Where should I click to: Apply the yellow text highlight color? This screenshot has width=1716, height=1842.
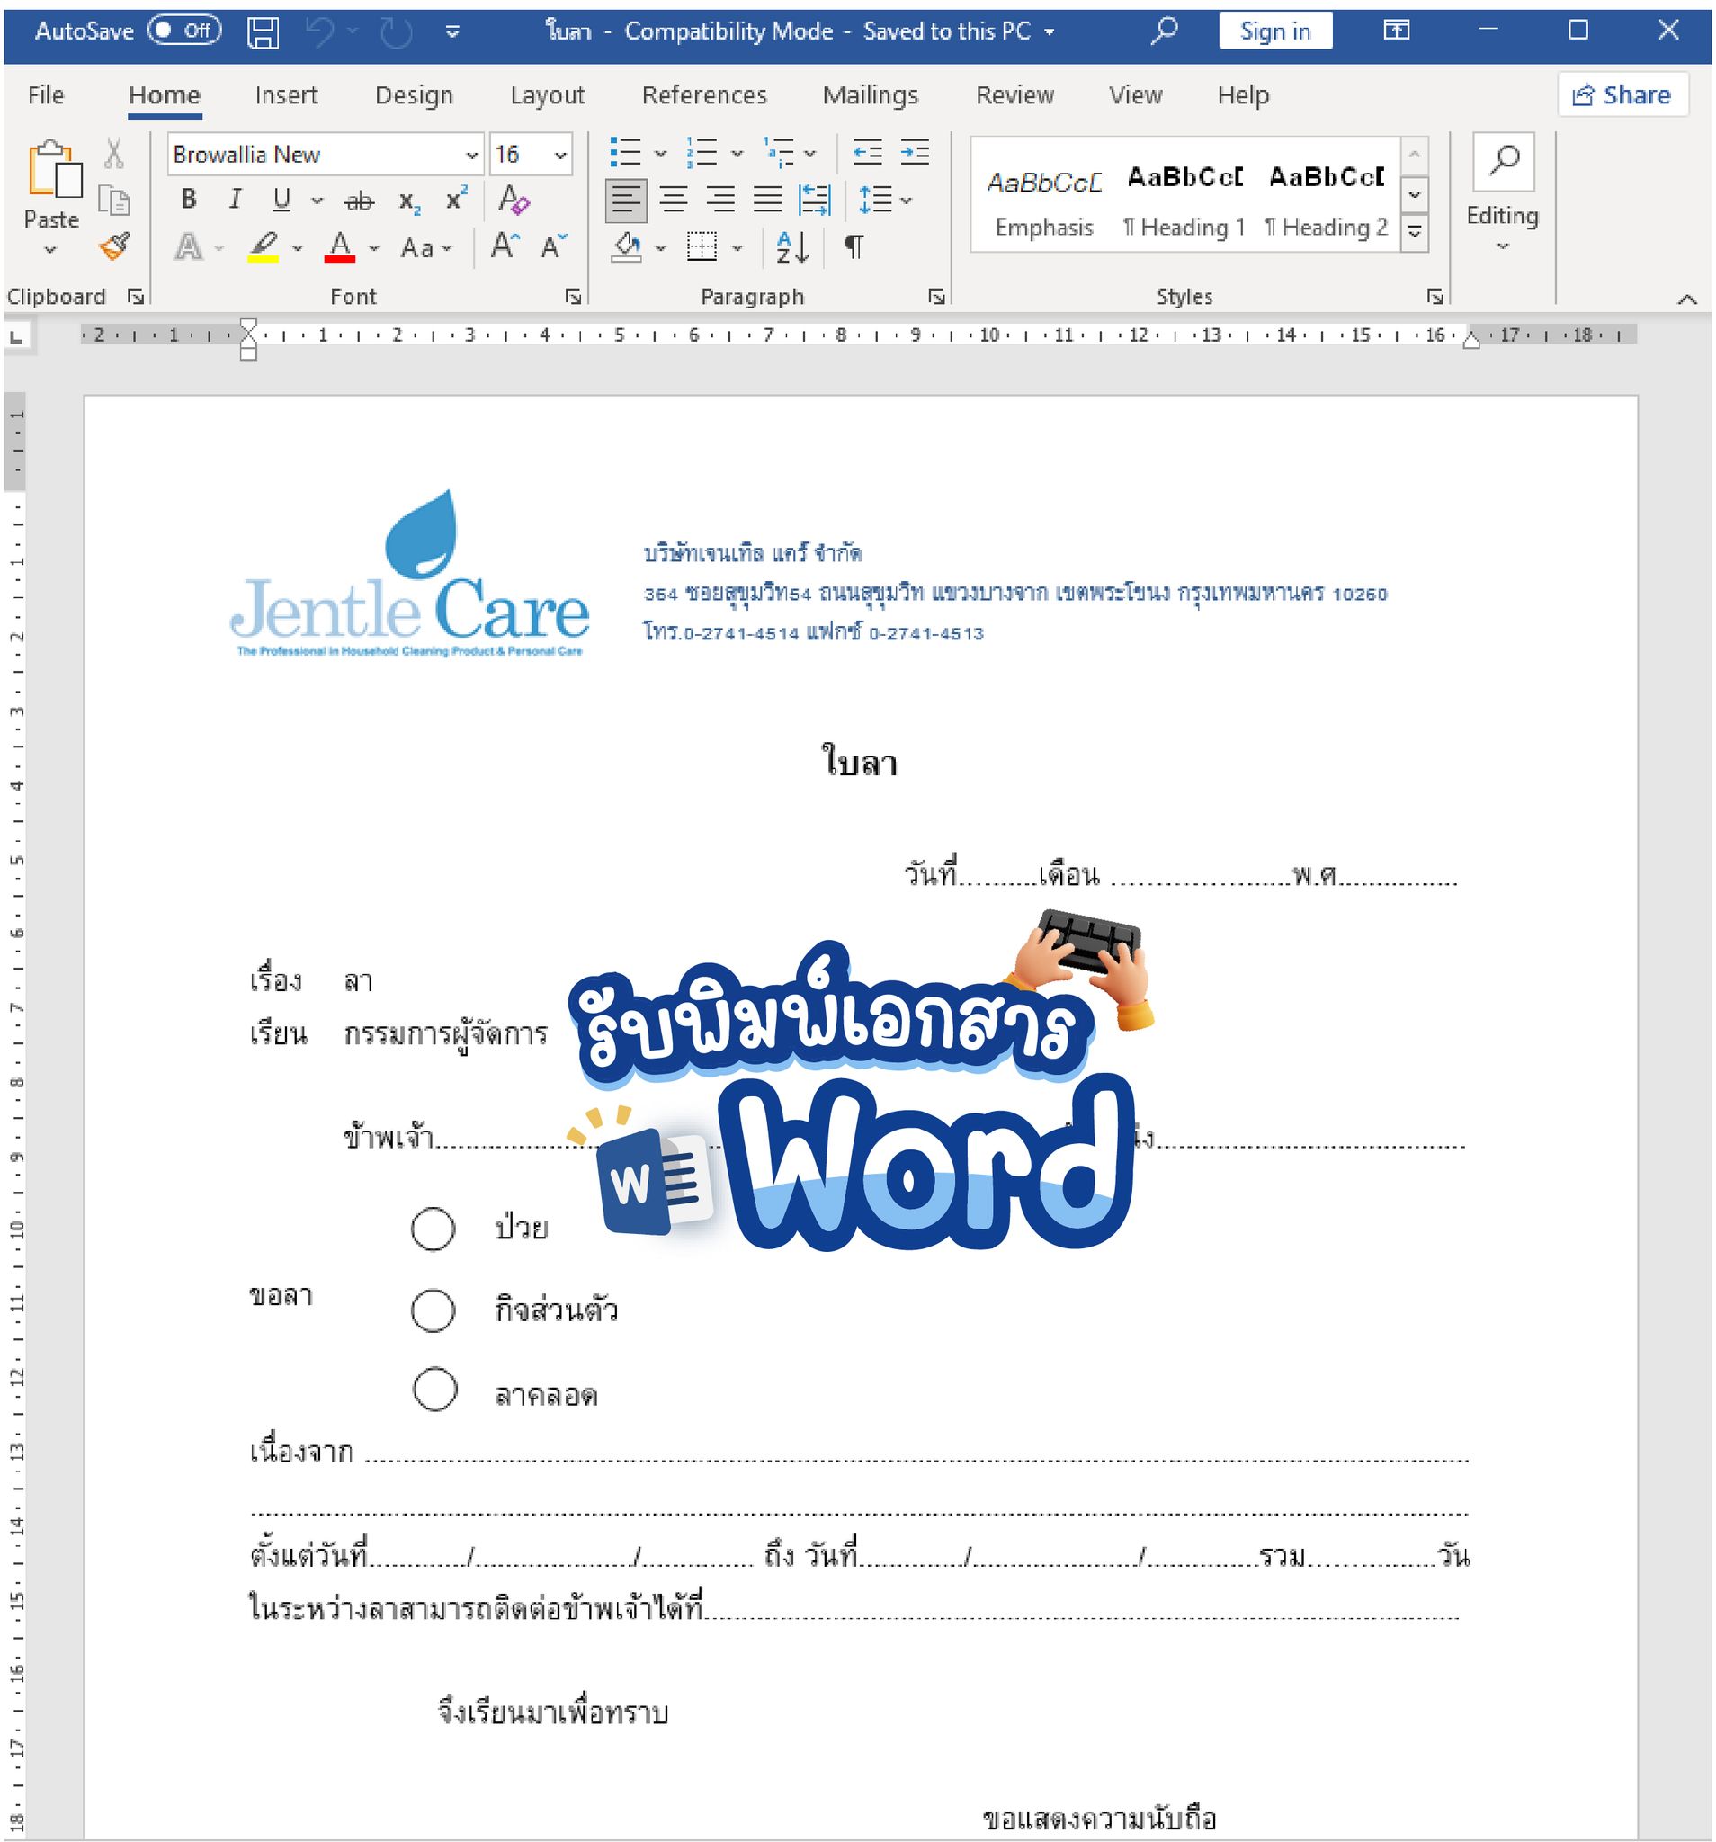click(x=264, y=247)
